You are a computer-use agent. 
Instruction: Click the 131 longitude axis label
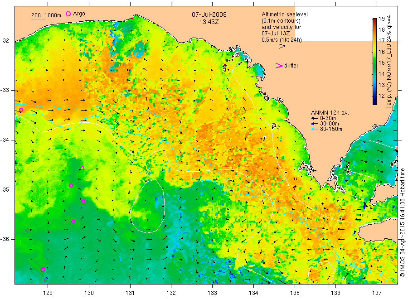130,293
